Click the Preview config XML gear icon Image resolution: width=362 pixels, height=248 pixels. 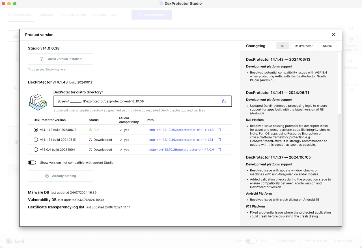point(351,40)
